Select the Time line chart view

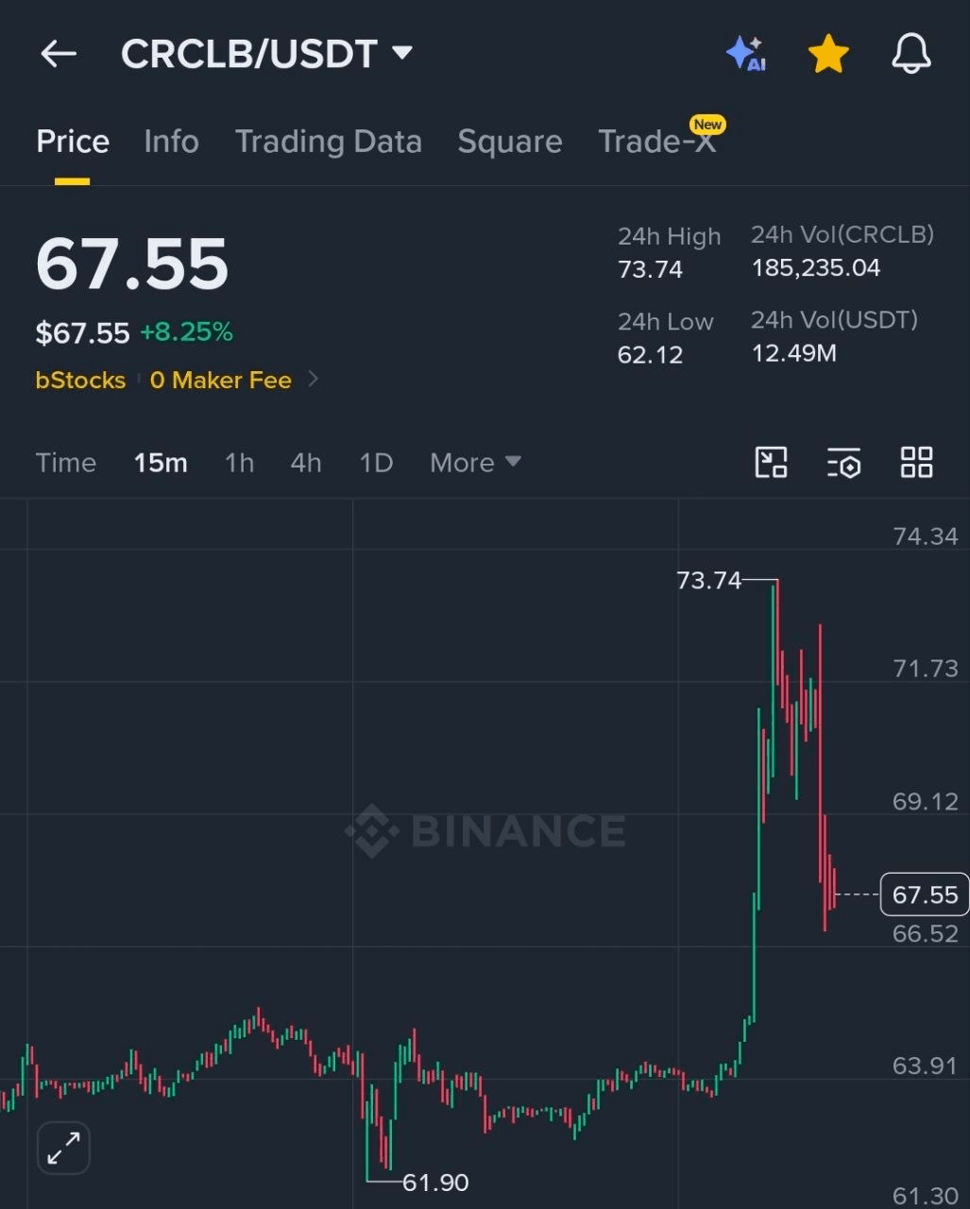pos(66,463)
